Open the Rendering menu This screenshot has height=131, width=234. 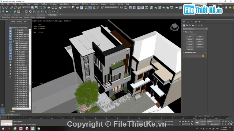[x=75, y=4]
